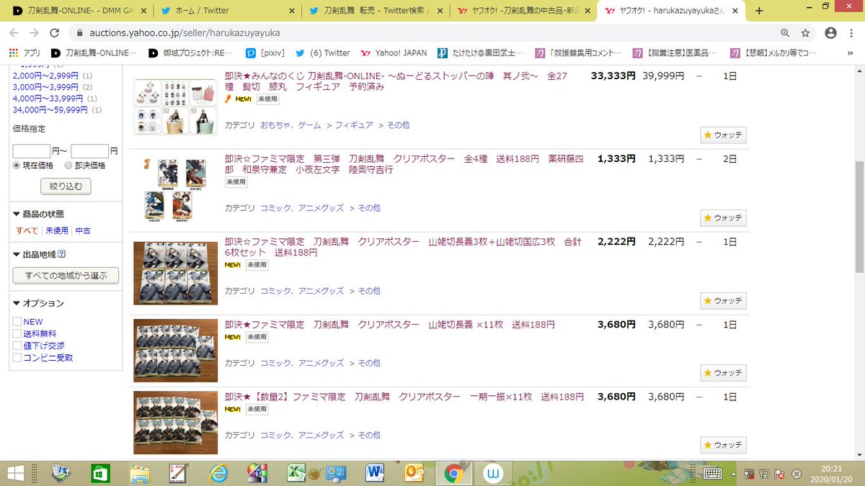Image resolution: width=865 pixels, height=486 pixels.
Task: Check the 値下げ交渉 option checkbox
Action: 17,346
